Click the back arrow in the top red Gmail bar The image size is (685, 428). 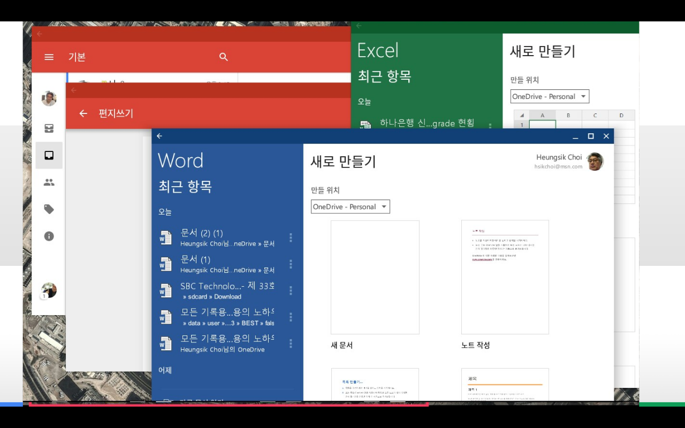click(40, 33)
